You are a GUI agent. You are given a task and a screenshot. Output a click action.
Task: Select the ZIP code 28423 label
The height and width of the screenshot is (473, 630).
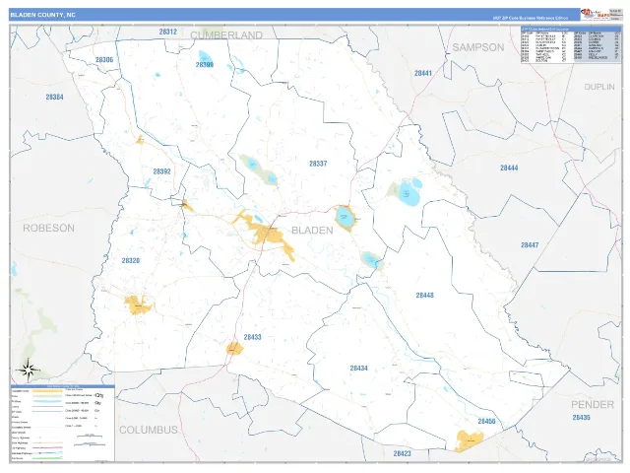(x=403, y=453)
